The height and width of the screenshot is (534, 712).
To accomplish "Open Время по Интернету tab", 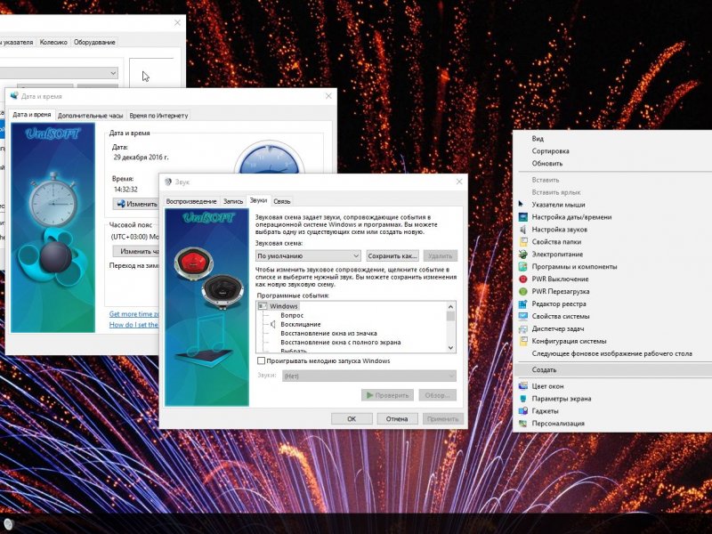I will pyautogui.click(x=158, y=116).
